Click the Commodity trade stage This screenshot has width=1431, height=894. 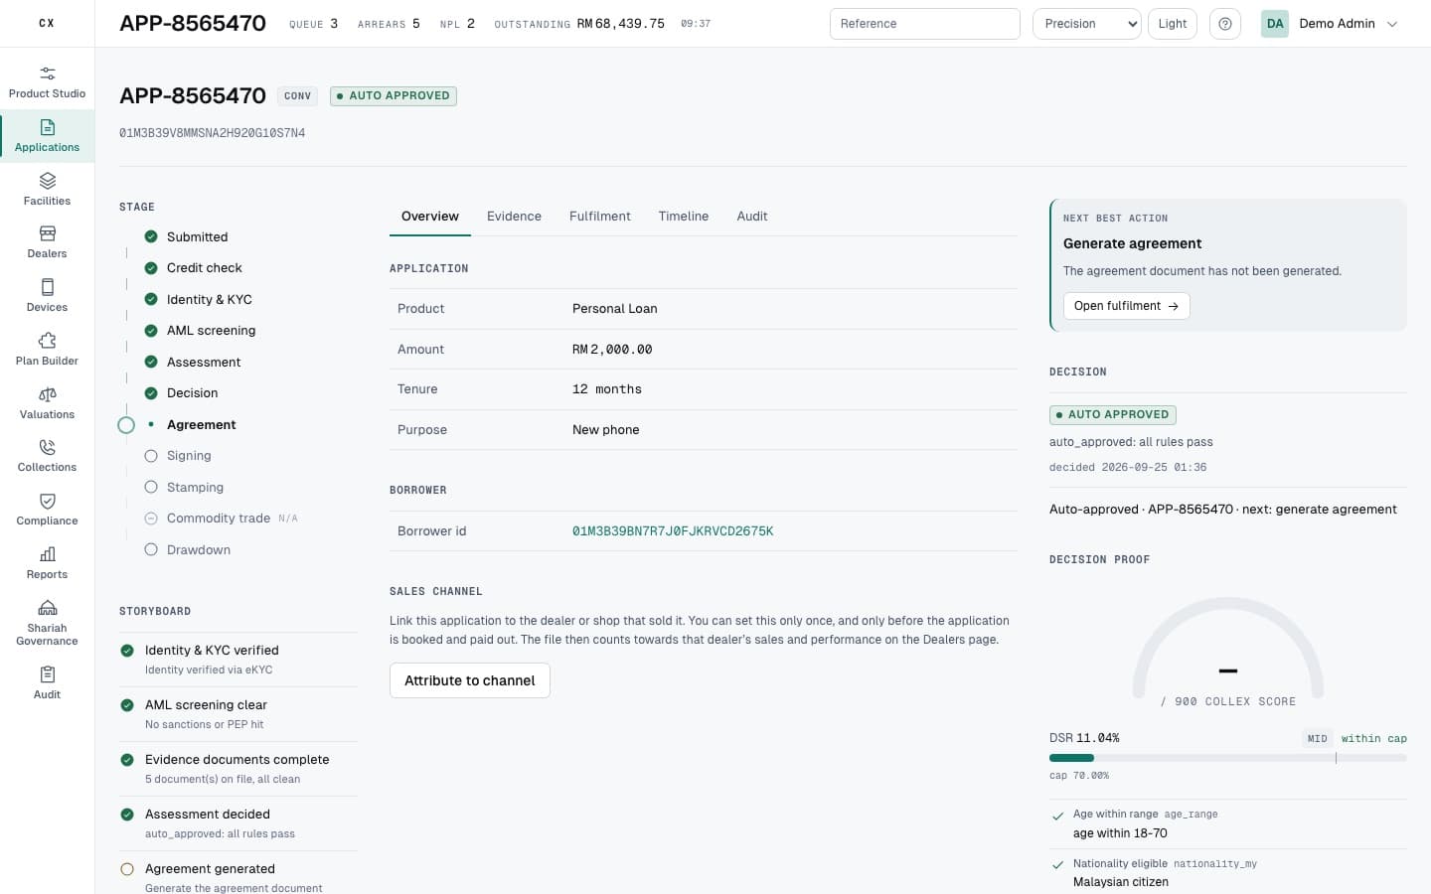[219, 519]
